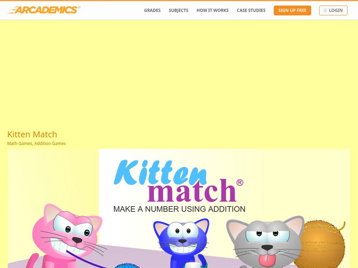Open the Math Games category link
This screenshot has width=358, height=268.
click(x=20, y=143)
